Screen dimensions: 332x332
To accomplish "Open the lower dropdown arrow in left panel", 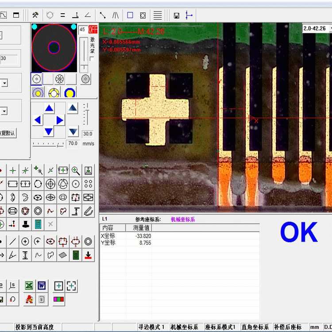I will [4, 111].
